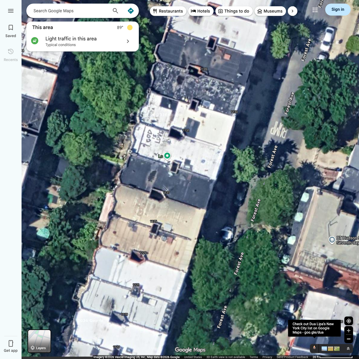Toggle map type via Layers thumbnail
Screen dimensions: 359x359
(39, 341)
